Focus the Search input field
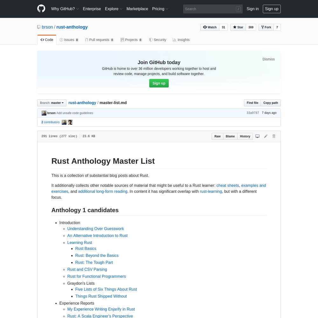The height and width of the screenshot is (318, 318). [213, 9]
